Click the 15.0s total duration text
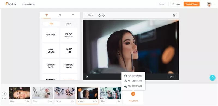 [4, 98]
